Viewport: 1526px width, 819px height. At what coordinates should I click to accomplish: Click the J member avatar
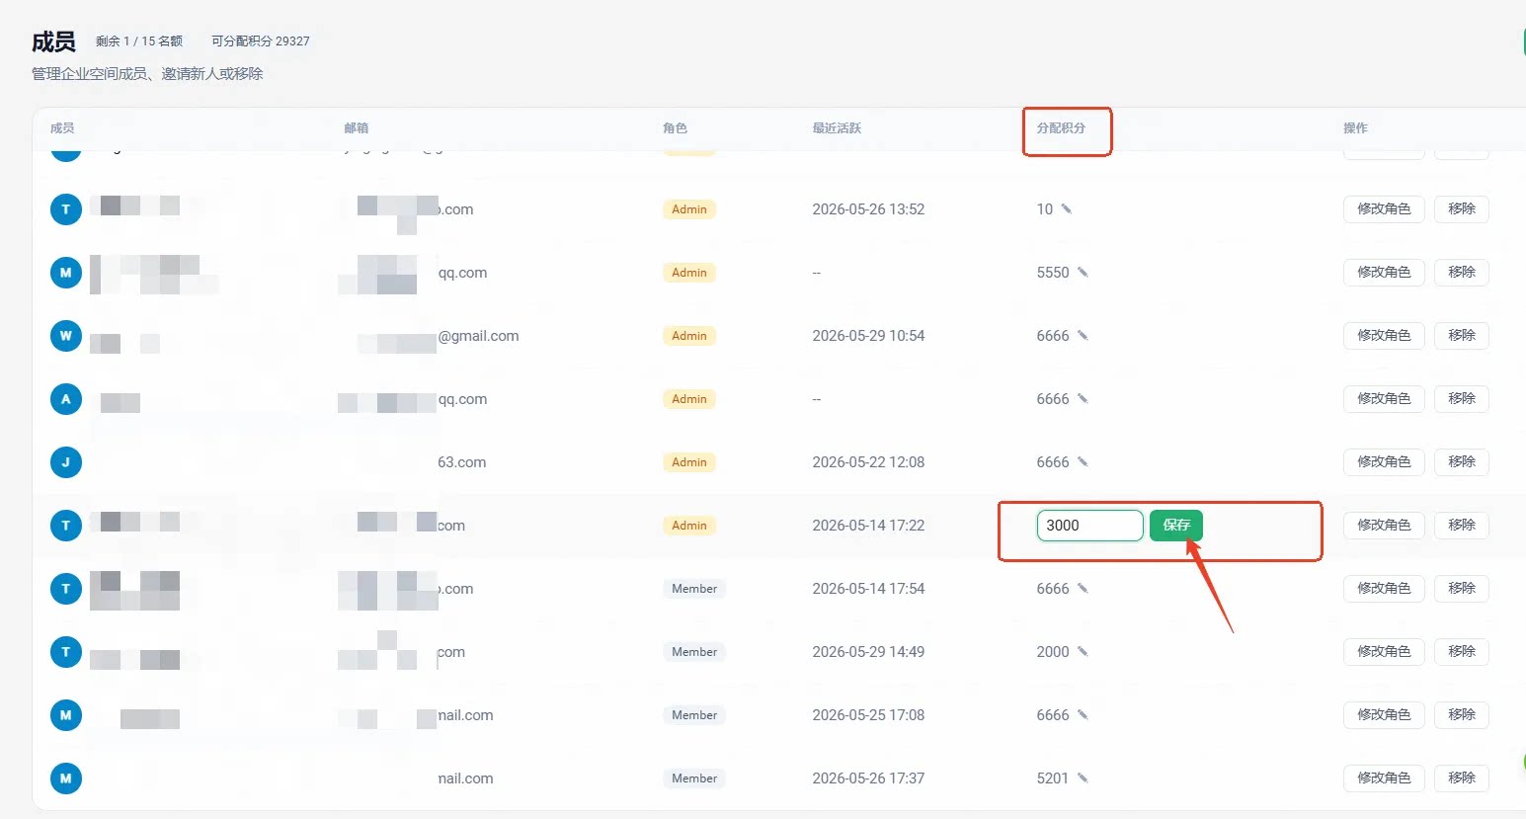(x=66, y=462)
